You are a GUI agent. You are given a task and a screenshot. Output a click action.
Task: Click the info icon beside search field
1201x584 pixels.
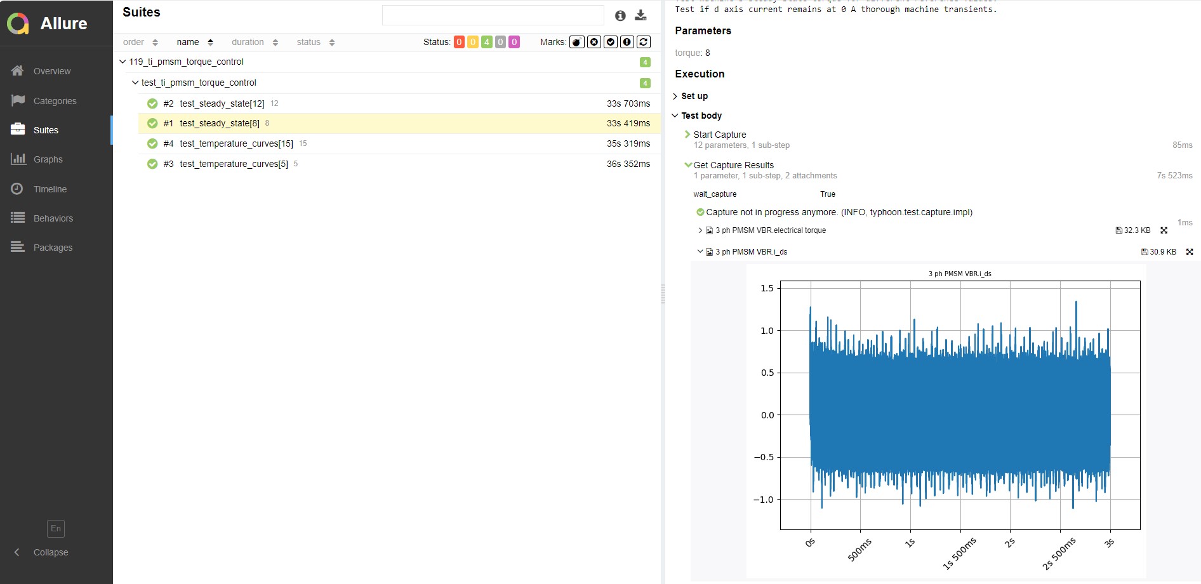coord(620,16)
